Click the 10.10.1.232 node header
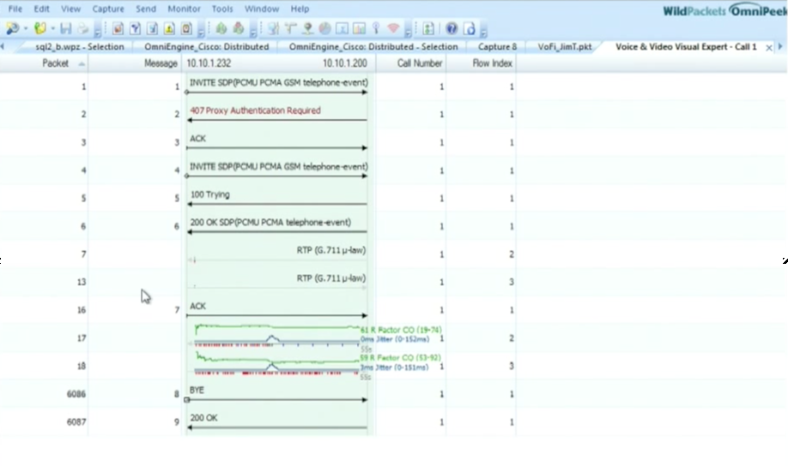The width and height of the screenshot is (788, 466). point(209,63)
